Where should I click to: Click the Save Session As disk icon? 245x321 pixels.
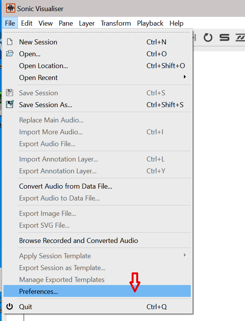tap(10, 104)
